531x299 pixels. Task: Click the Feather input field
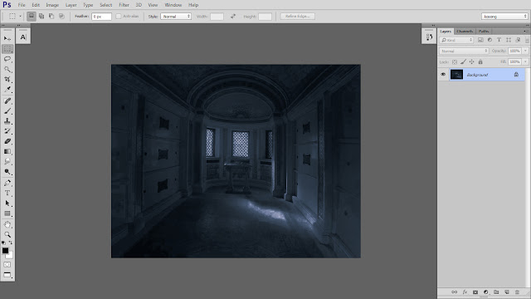[x=101, y=17]
